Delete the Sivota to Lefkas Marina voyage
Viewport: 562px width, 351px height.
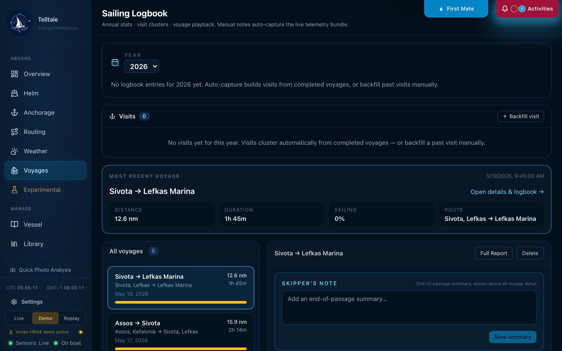[x=530, y=253]
